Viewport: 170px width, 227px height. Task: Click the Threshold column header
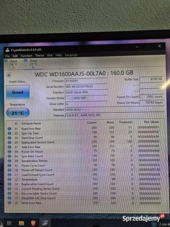tap(125, 122)
